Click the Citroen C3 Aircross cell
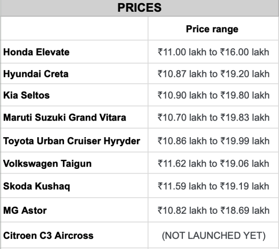 click(x=48, y=236)
